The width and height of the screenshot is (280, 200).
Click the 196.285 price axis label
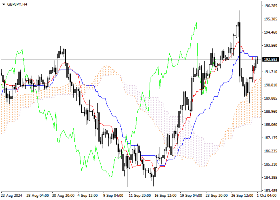[270, 6]
